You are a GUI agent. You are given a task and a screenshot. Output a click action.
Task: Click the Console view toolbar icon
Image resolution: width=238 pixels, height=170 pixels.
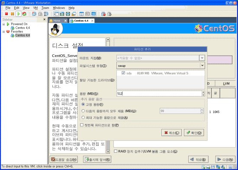click(93, 14)
